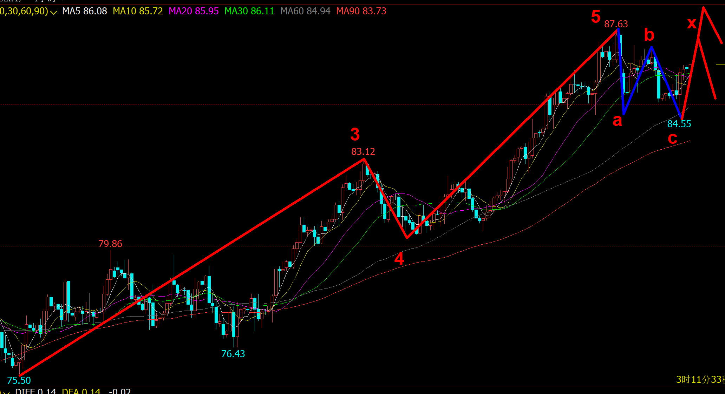
Task: Click the 75.50 low price label
Action: coord(19,380)
